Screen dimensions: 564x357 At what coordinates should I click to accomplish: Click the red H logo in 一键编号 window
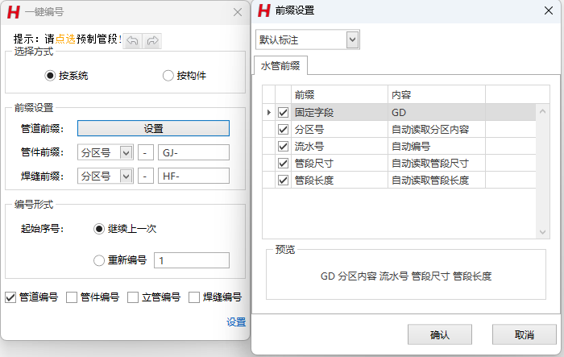14,12
